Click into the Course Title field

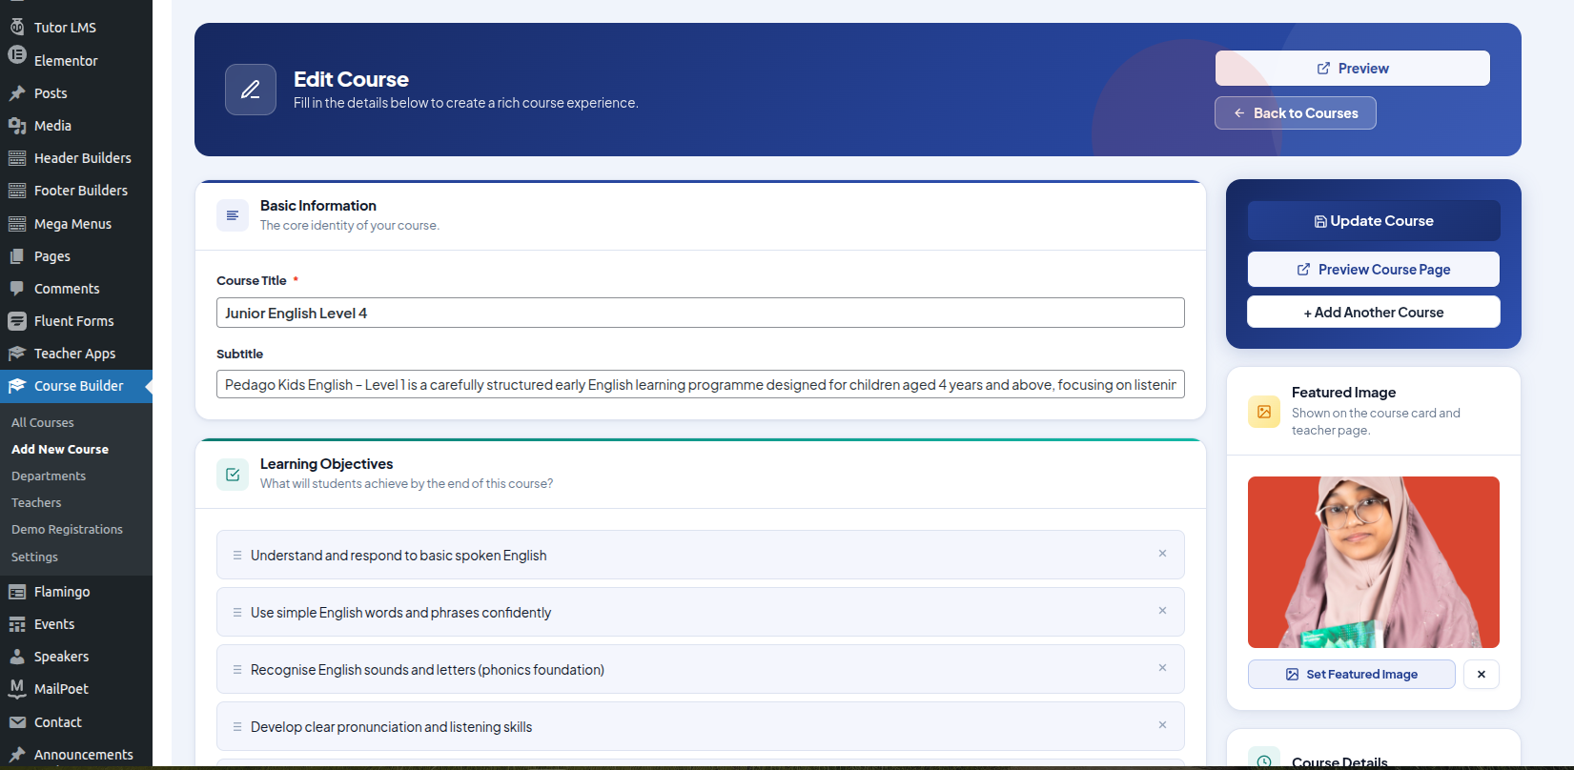(x=701, y=313)
